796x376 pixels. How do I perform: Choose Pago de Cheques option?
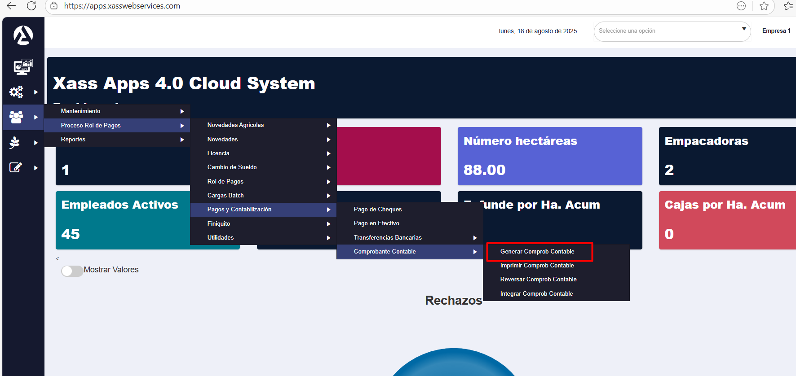410,210
